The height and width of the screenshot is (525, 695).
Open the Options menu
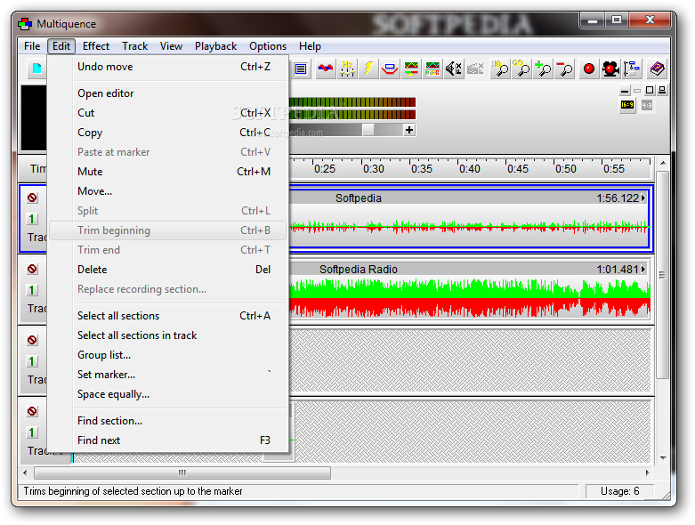(x=268, y=46)
